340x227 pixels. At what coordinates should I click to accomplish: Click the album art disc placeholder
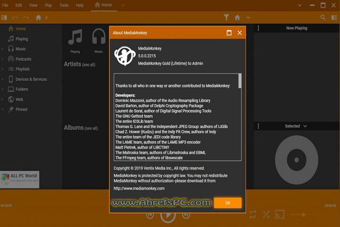tap(297, 160)
